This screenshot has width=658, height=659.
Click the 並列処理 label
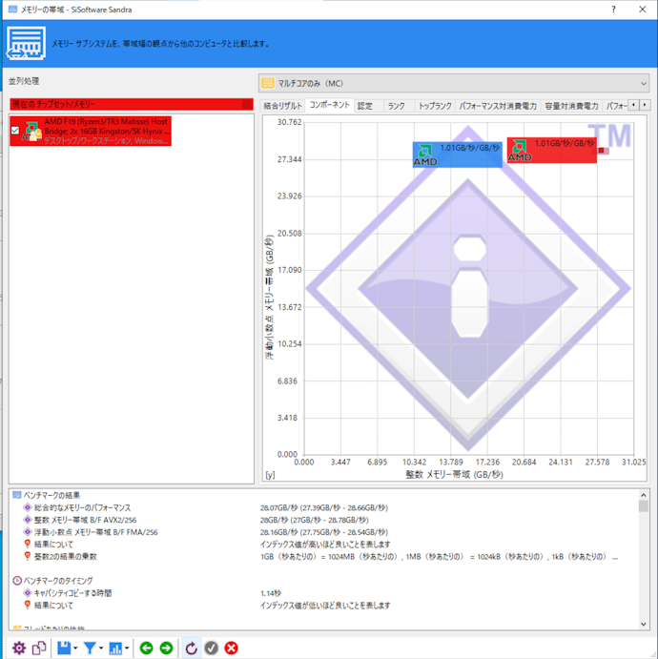tap(24, 81)
